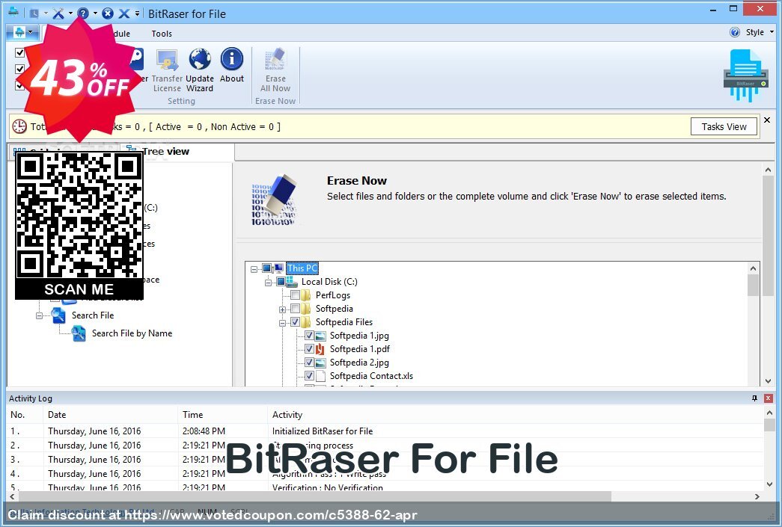Screen dimensions: 782x527
Task: Click the Softpedia 1.pdf file icon
Action: point(320,349)
